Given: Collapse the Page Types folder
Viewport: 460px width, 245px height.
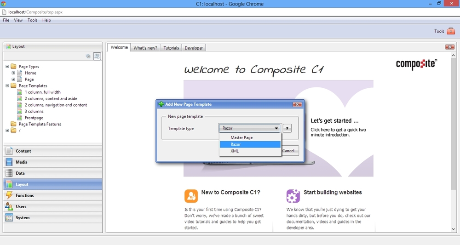Looking at the screenshot, I should pos(7,67).
